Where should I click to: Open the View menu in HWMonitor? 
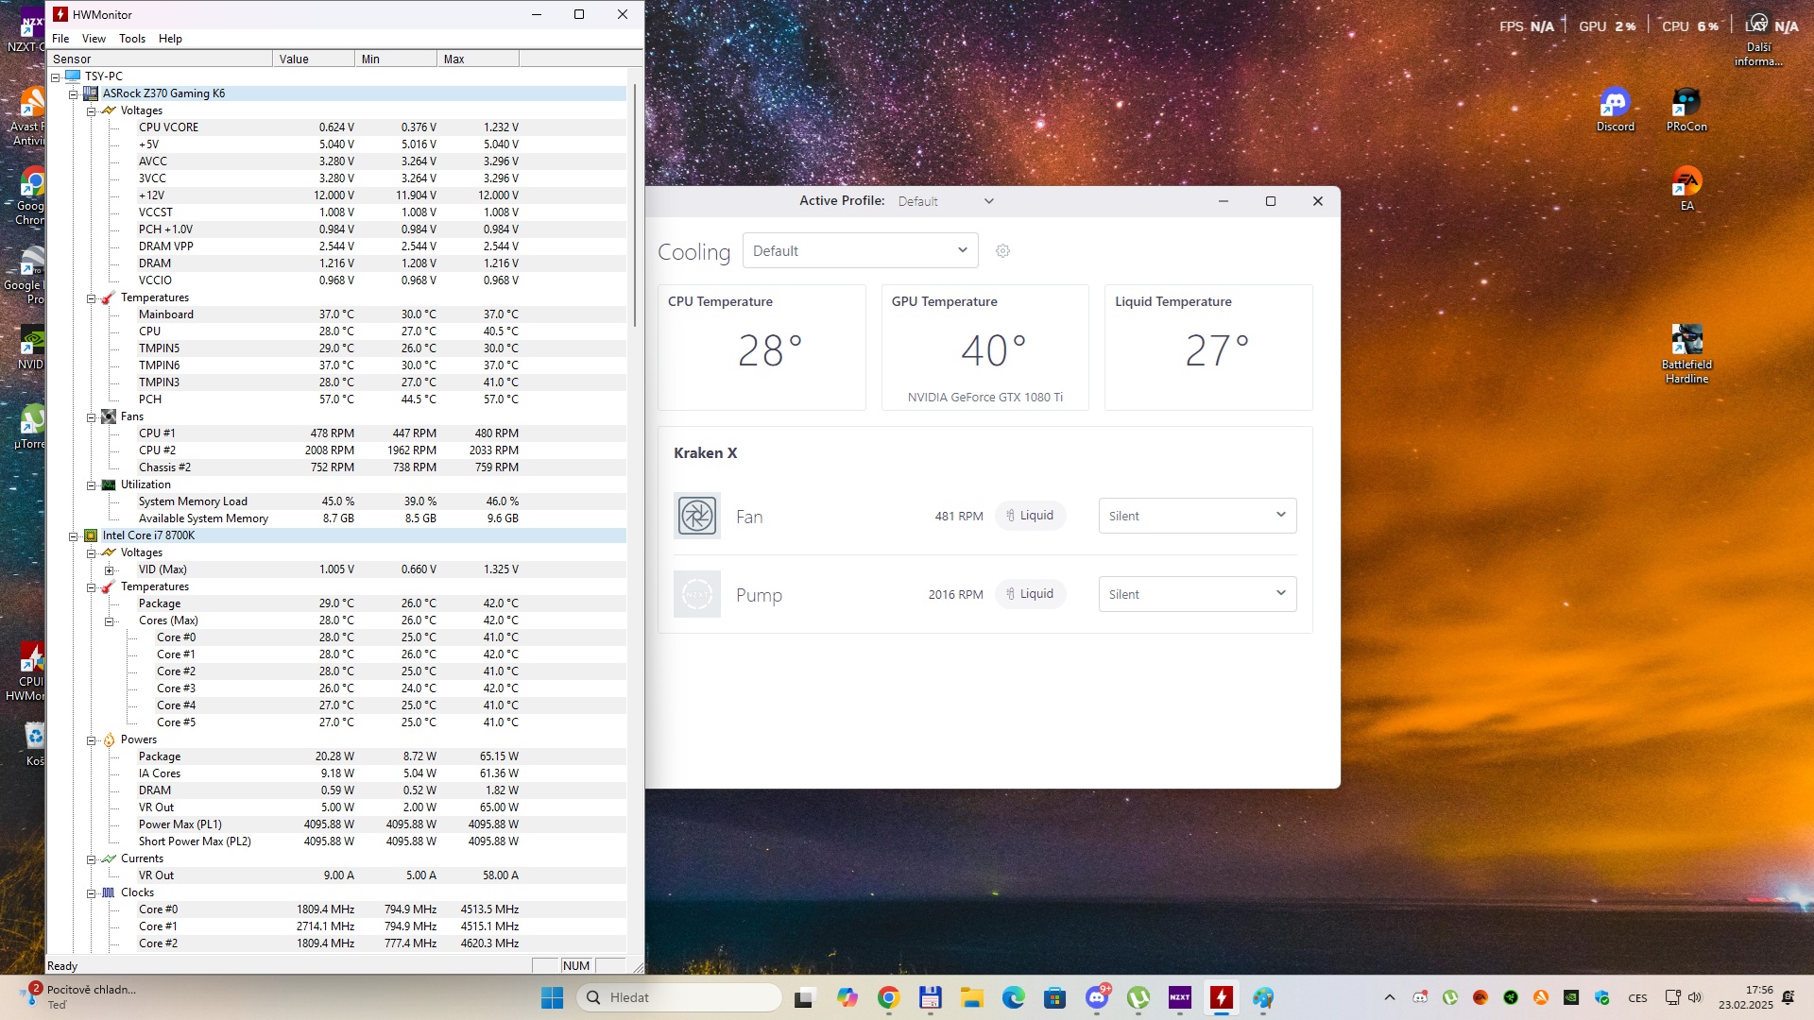point(94,39)
